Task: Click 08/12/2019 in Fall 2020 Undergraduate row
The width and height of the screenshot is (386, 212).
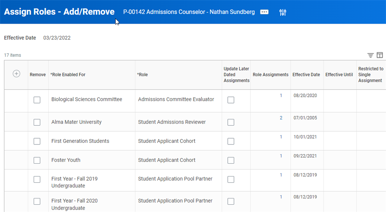Action: tap(305, 197)
